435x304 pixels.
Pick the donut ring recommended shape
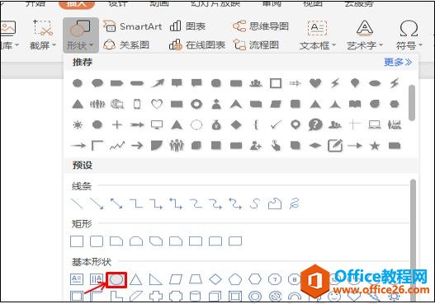pyautogui.click(x=196, y=104)
